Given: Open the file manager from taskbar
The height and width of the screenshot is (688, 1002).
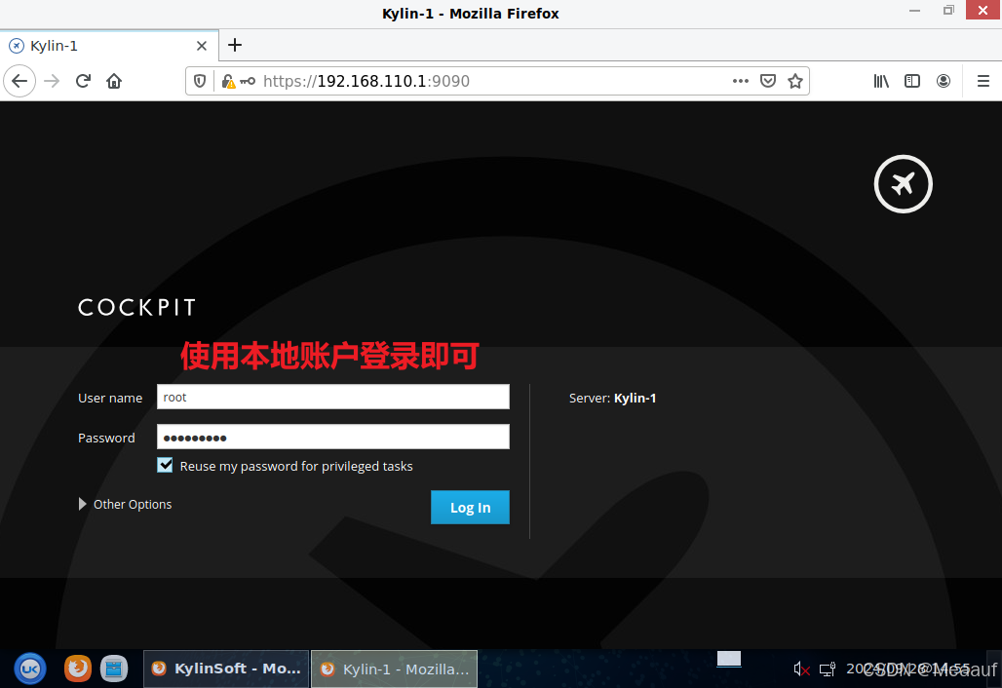Looking at the screenshot, I should point(114,669).
